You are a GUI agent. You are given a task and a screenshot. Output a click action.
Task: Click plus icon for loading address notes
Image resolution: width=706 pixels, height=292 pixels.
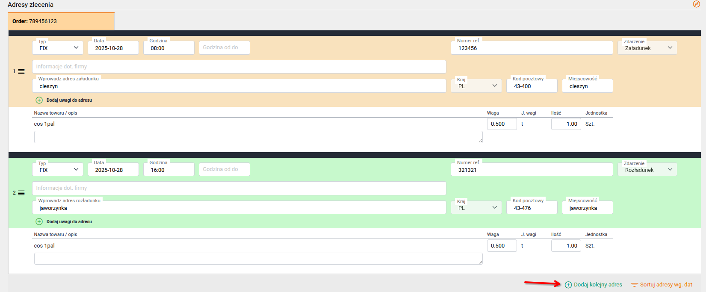click(39, 100)
